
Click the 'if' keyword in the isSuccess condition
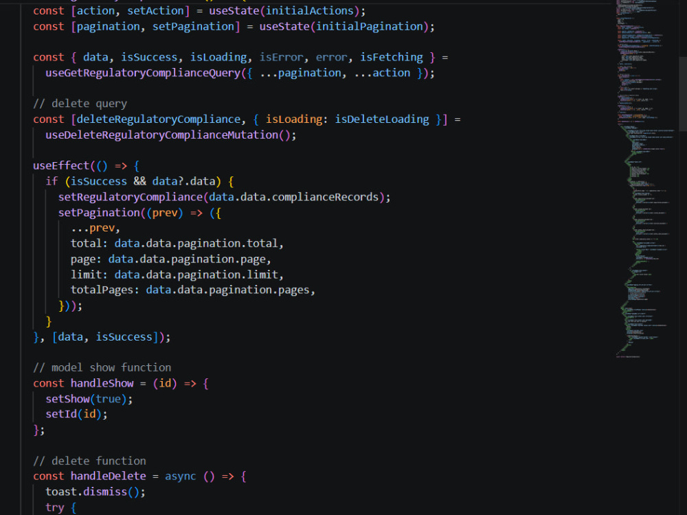coord(52,181)
